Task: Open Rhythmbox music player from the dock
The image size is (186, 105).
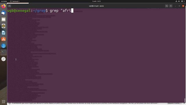Action: [3, 26]
